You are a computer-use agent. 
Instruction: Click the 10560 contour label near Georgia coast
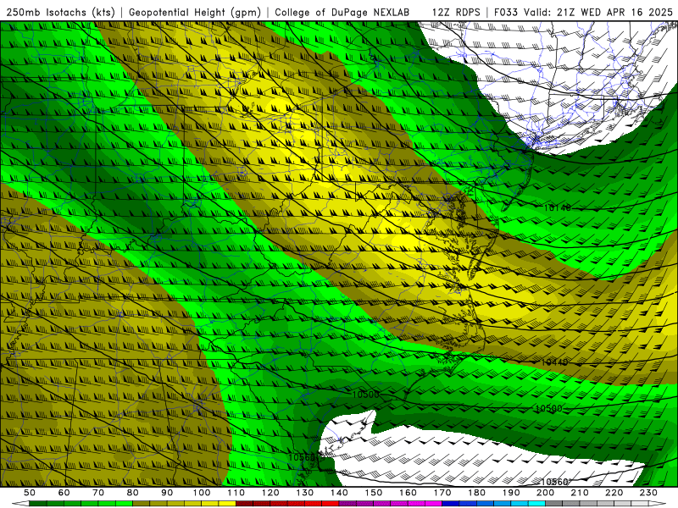[303, 457]
